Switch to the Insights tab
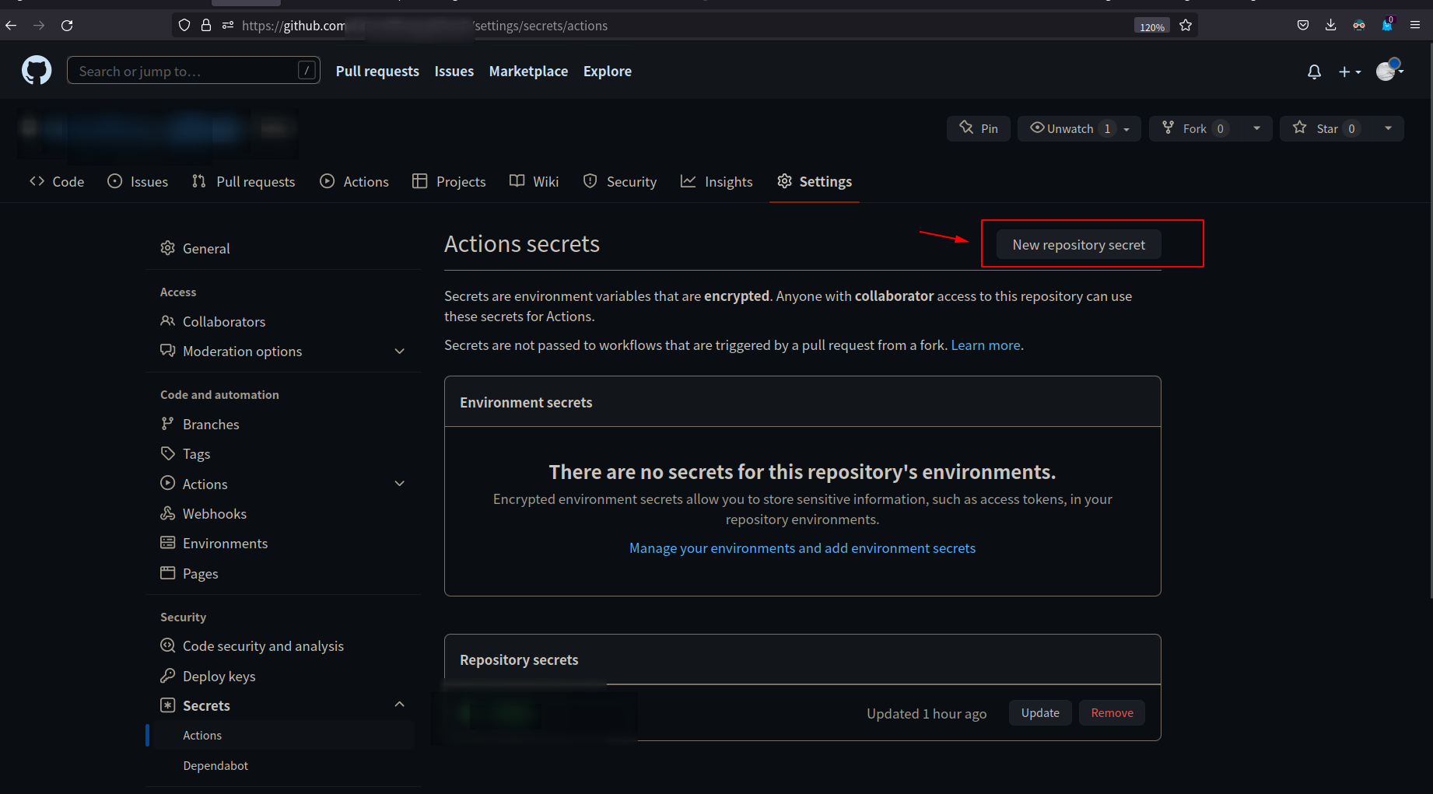Image resolution: width=1433 pixels, height=794 pixels. (716, 181)
